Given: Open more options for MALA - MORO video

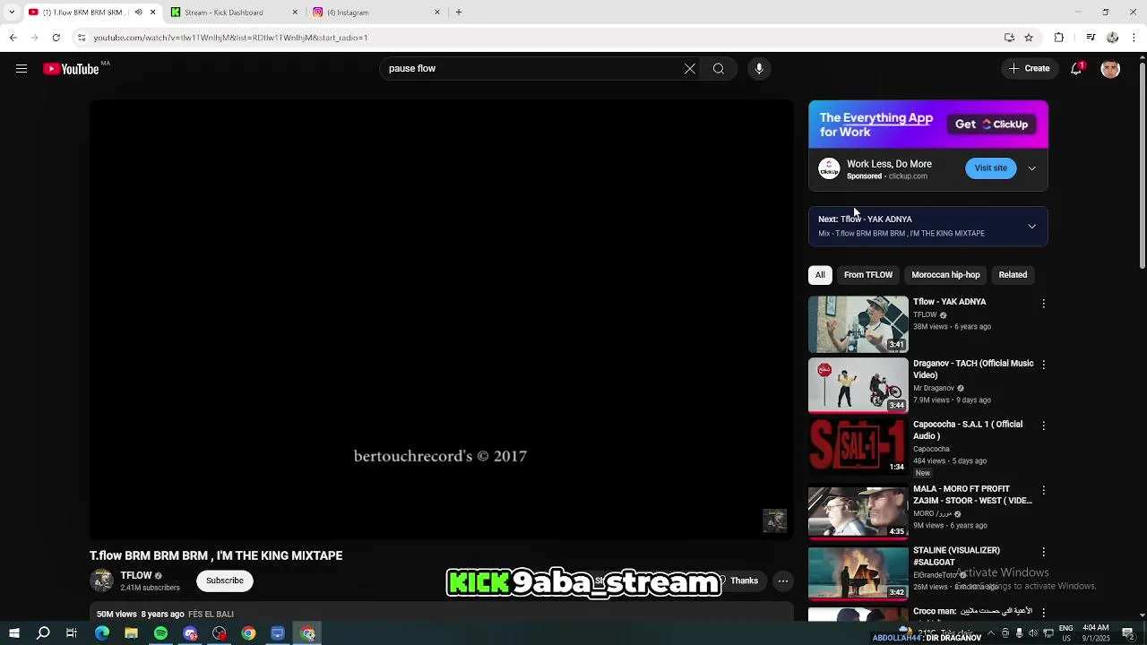Looking at the screenshot, I should 1043,491.
